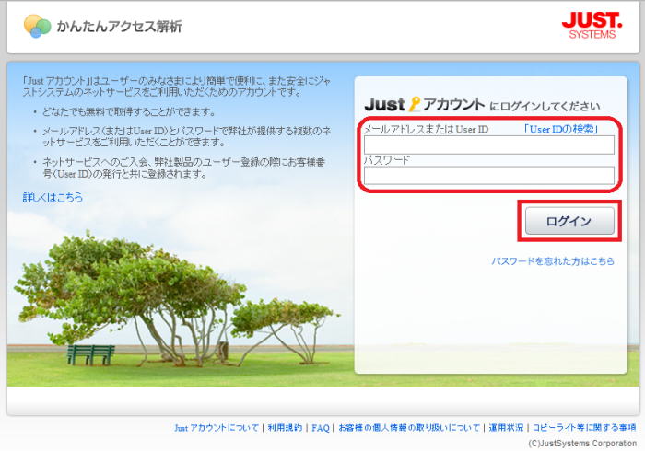The image size is (645, 451).
Task: Open the User IDの検索 link
Action: point(561,129)
